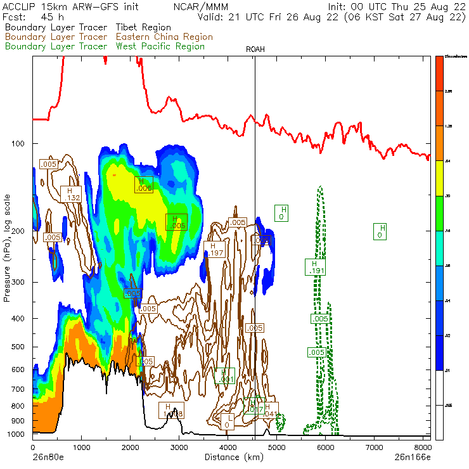Click the 100 hPa pressure tick label
Image resolution: width=469 pixels, height=469 pixels.
[x=18, y=144]
